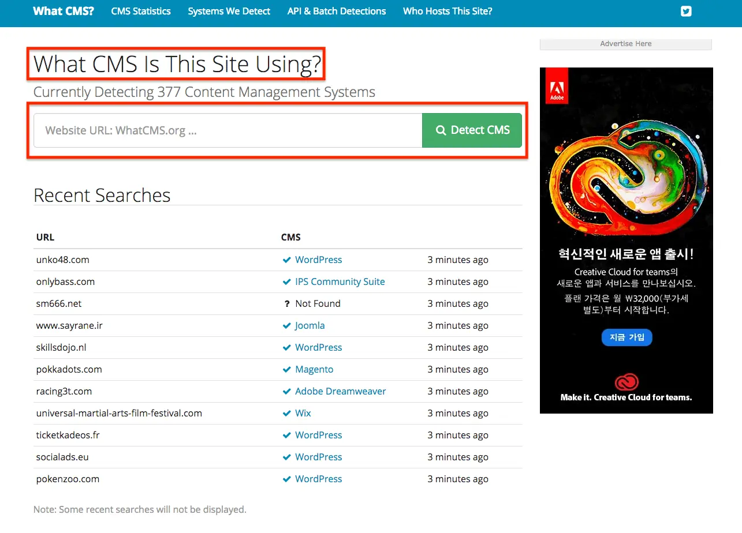
Task: Open Who Hosts This Site? page
Action: pyautogui.click(x=448, y=11)
